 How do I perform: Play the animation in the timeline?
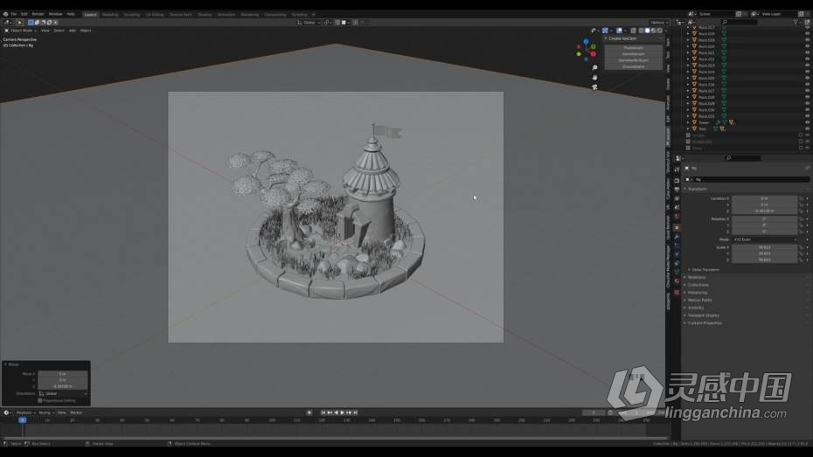tap(342, 412)
